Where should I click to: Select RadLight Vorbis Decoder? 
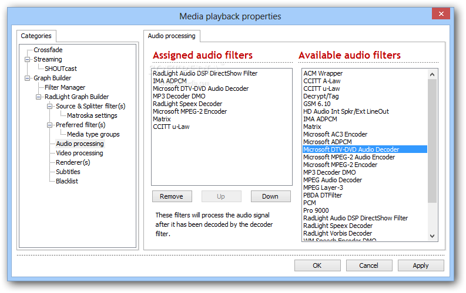[x=365, y=233]
